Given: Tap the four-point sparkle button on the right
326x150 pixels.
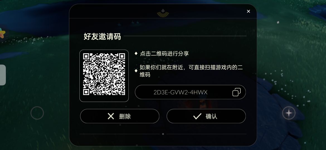Looking at the screenshot, I should tap(289, 113).
